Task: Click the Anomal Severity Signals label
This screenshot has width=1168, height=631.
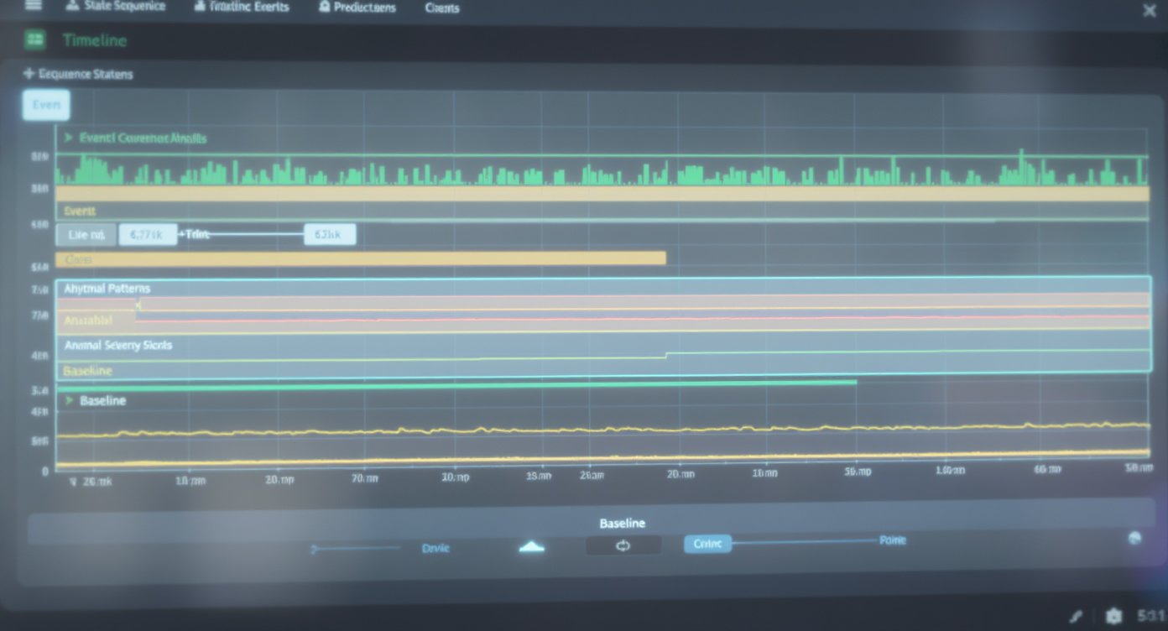Action: click(x=117, y=345)
